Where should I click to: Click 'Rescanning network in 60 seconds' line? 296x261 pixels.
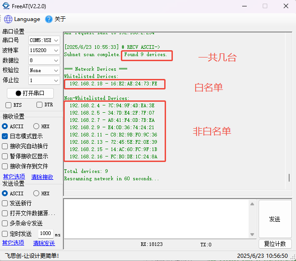112,178
